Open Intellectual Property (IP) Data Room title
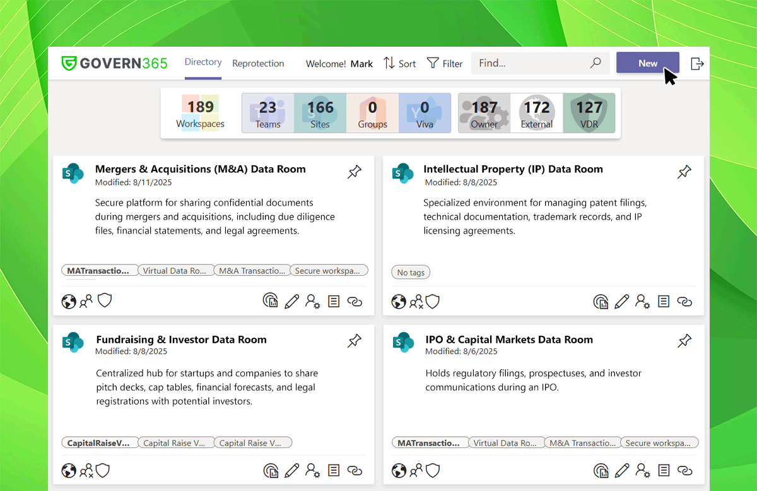The height and width of the screenshot is (491, 757). [513, 169]
